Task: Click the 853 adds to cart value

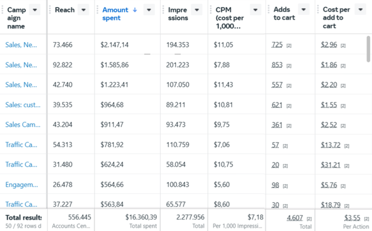Action: (x=277, y=65)
